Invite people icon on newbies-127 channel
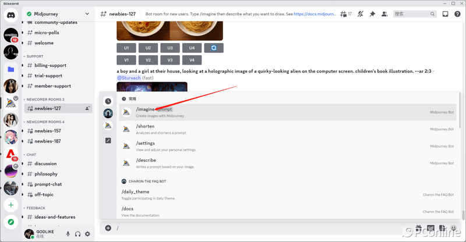Viewport: 466px width, 242px height. click(x=87, y=108)
